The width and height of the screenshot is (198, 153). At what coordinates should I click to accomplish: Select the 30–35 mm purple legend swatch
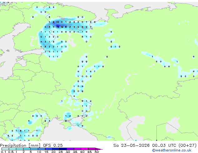(x=70, y=149)
